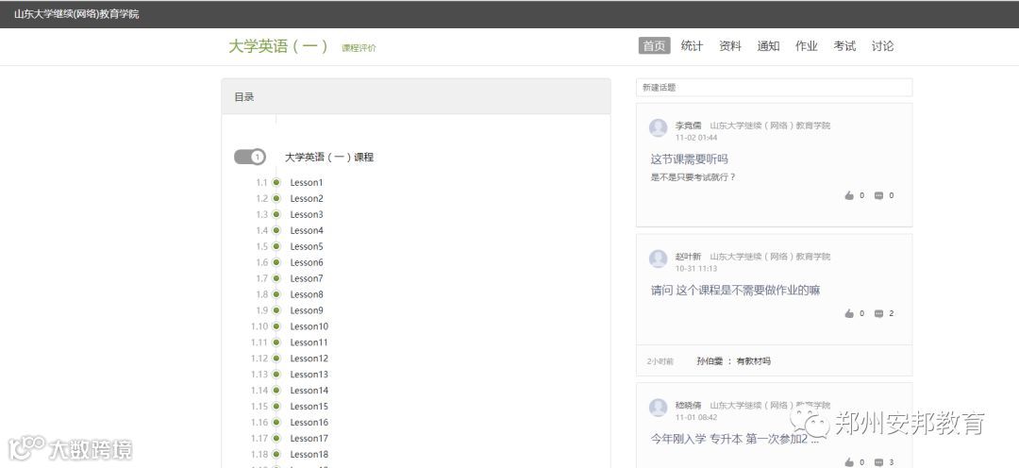1019x468 pixels.
Task: Open comments on 这节课需要听吗 post
Action: (878, 195)
